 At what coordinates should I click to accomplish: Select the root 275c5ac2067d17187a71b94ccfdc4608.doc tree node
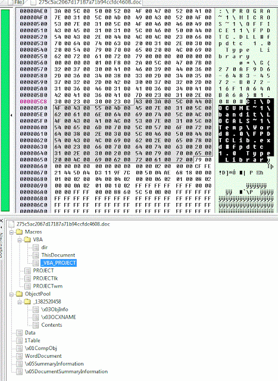pyautogui.click(x=63, y=224)
